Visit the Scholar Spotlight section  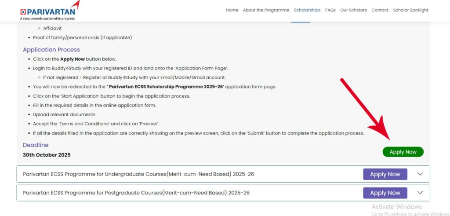[410, 10]
